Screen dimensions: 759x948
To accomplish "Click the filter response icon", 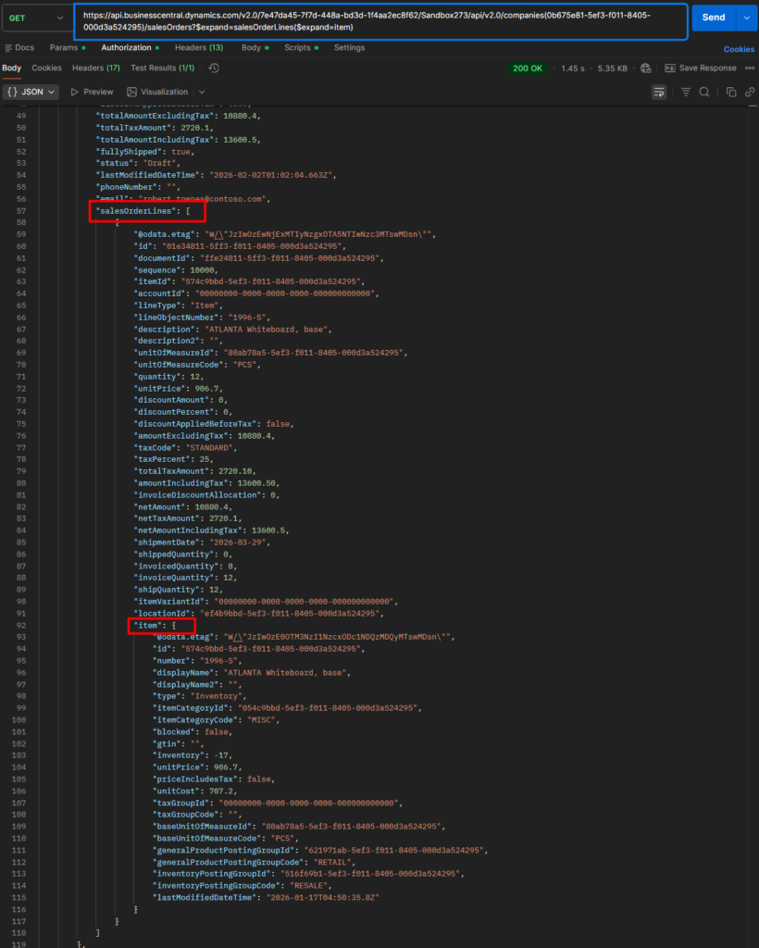I will [686, 92].
